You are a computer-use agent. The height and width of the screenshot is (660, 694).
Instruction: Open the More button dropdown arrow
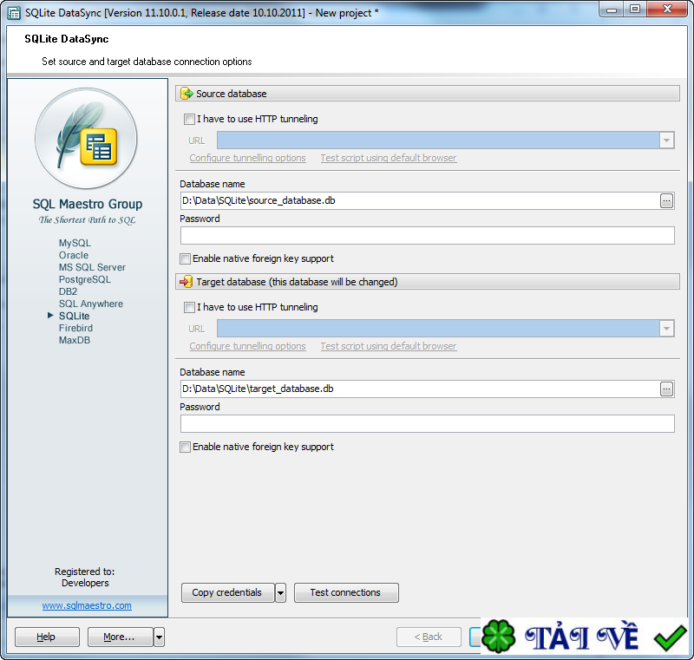(160, 637)
